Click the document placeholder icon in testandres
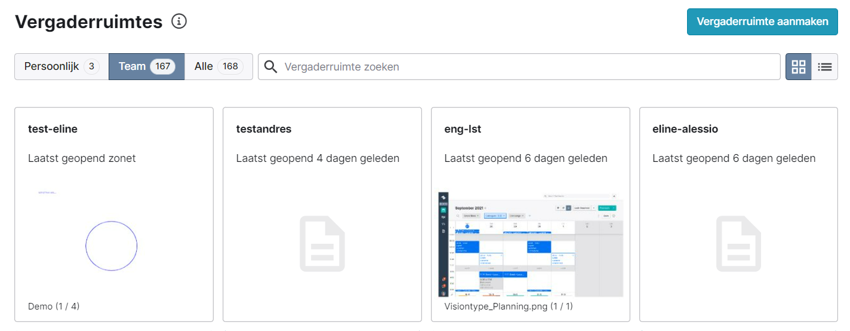Image resolution: width=850 pixels, height=331 pixels. (322, 244)
